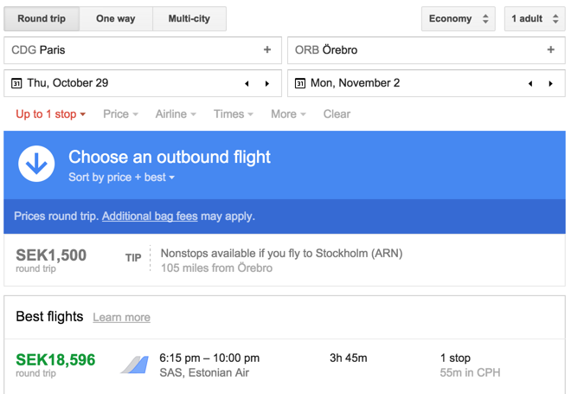Go to previous departure date arrow

pos(247,84)
